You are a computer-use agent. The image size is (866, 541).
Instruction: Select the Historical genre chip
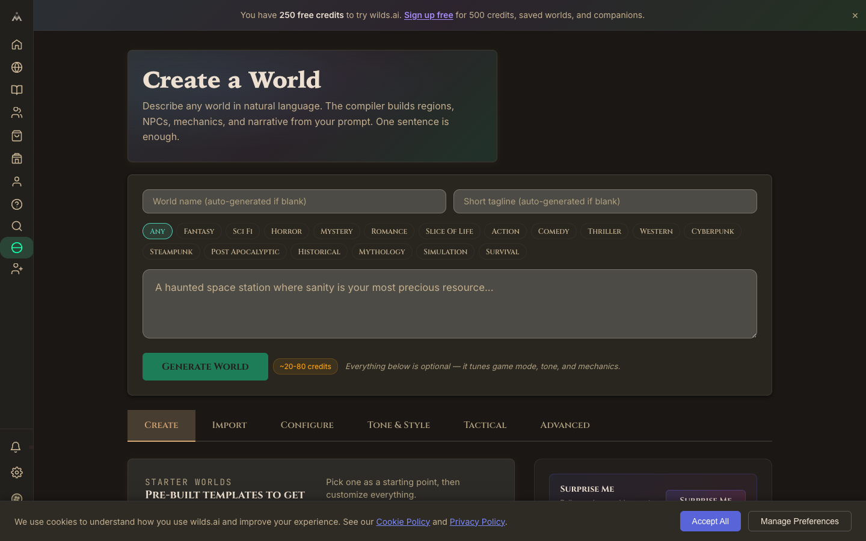click(x=319, y=252)
